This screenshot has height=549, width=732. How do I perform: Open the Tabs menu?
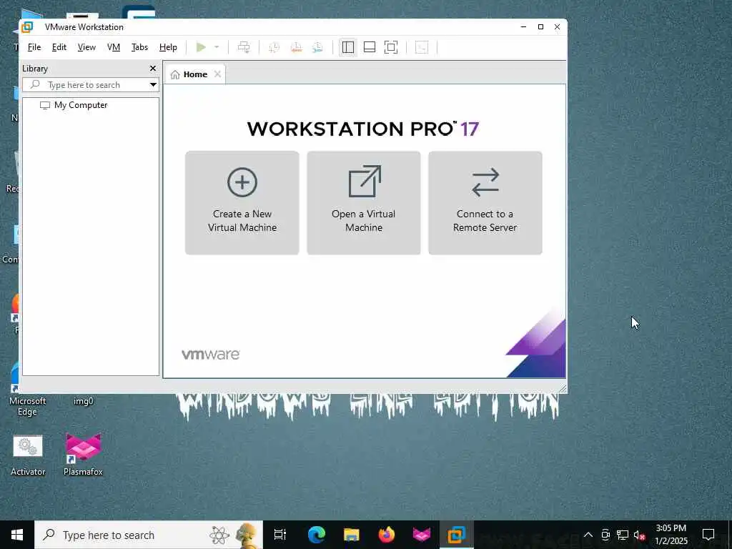[x=139, y=47]
